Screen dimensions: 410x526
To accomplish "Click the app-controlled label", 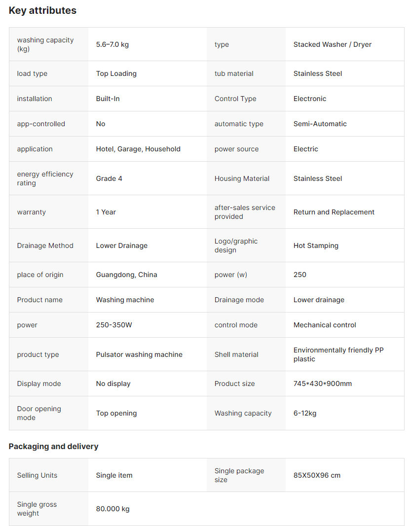I will coord(41,124).
